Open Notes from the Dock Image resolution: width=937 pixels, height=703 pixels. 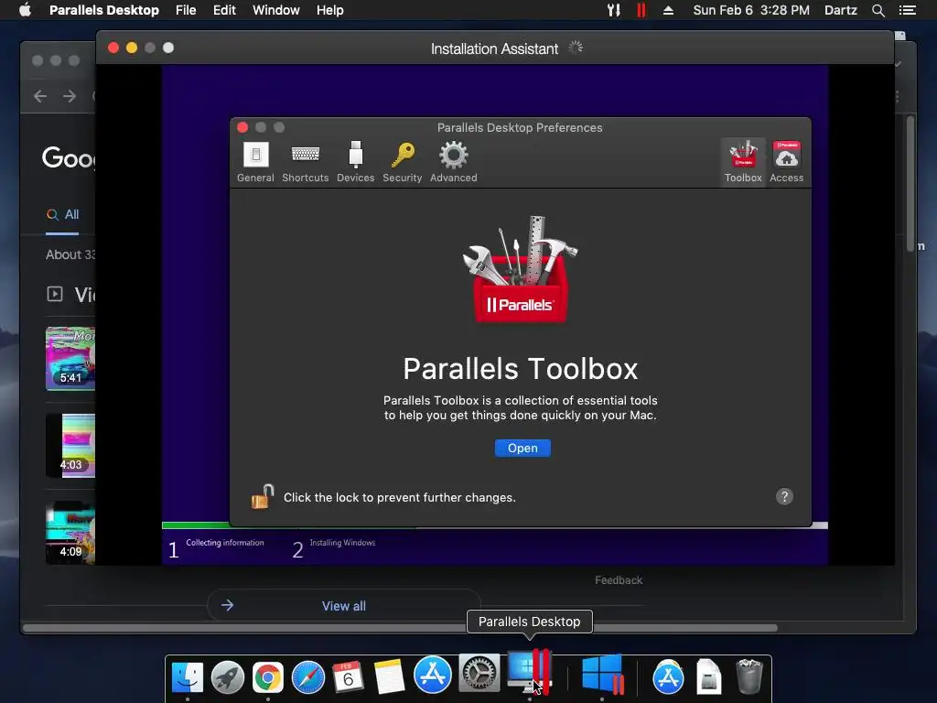coord(389,676)
